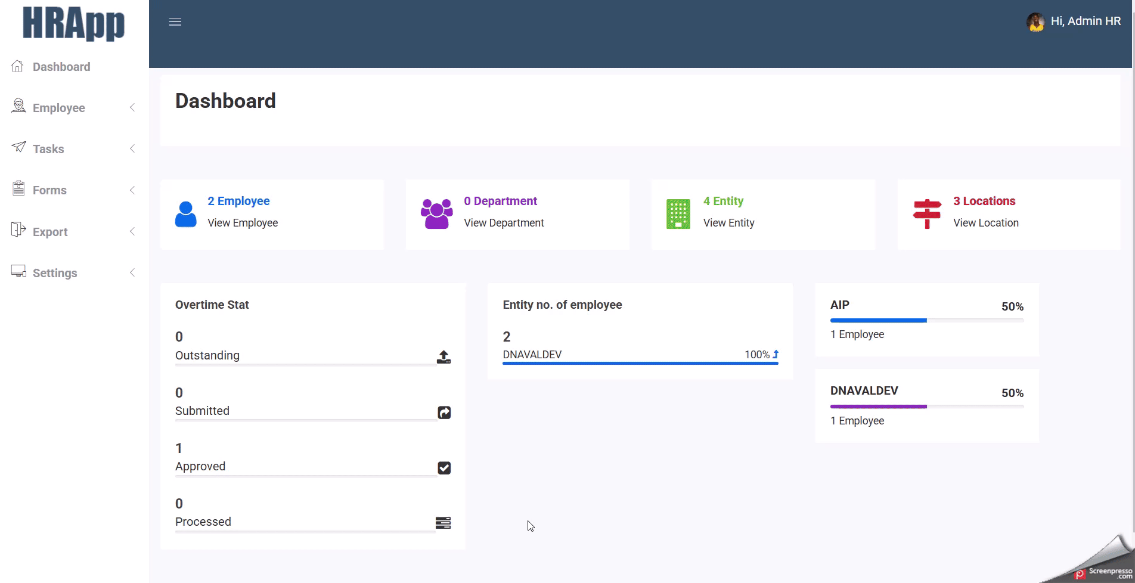Click the admin avatar picture
The height and width of the screenshot is (583, 1135).
pyautogui.click(x=1035, y=22)
